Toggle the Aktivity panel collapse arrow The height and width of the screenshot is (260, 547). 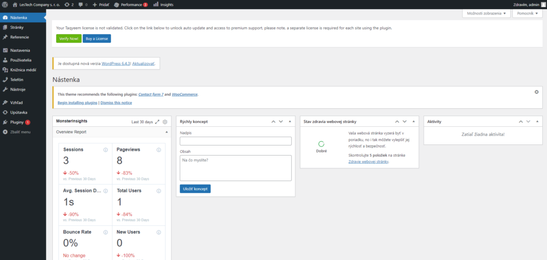point(537,121)
